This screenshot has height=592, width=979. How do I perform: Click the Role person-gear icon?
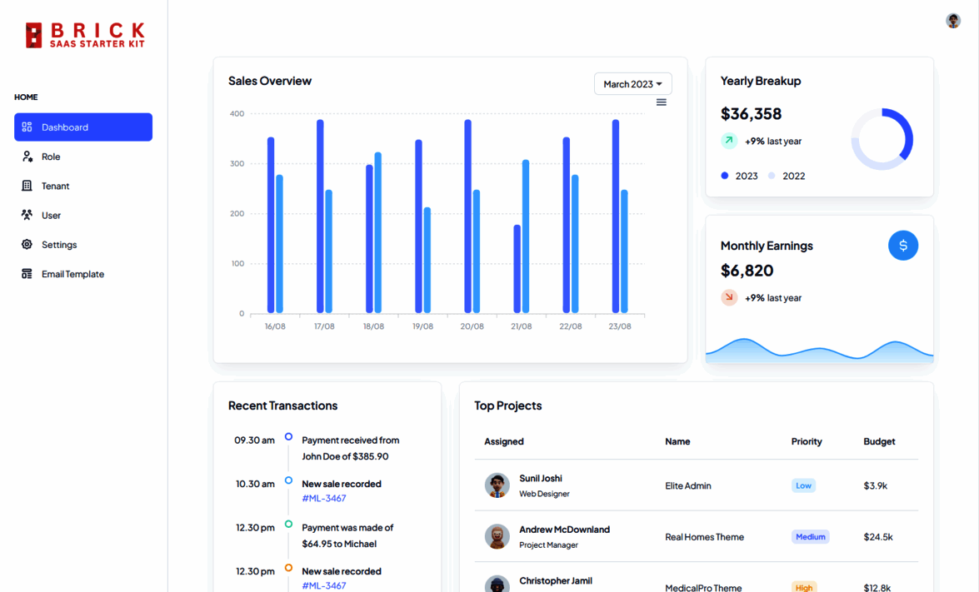27,157
